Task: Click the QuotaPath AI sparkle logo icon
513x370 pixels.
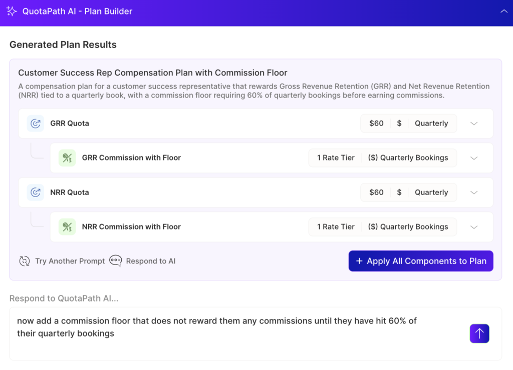Action: 12,10
